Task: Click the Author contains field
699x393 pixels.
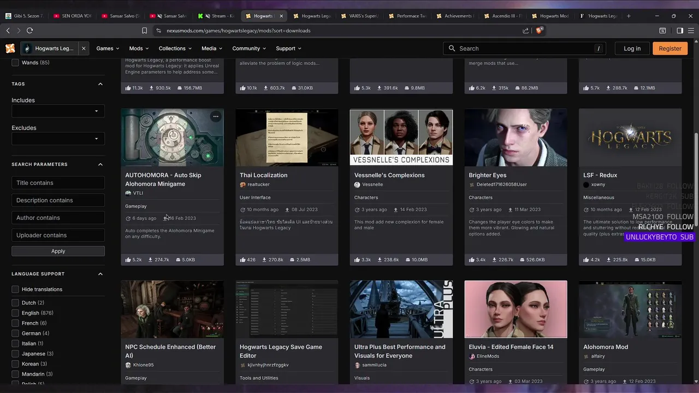Action: 58,218
